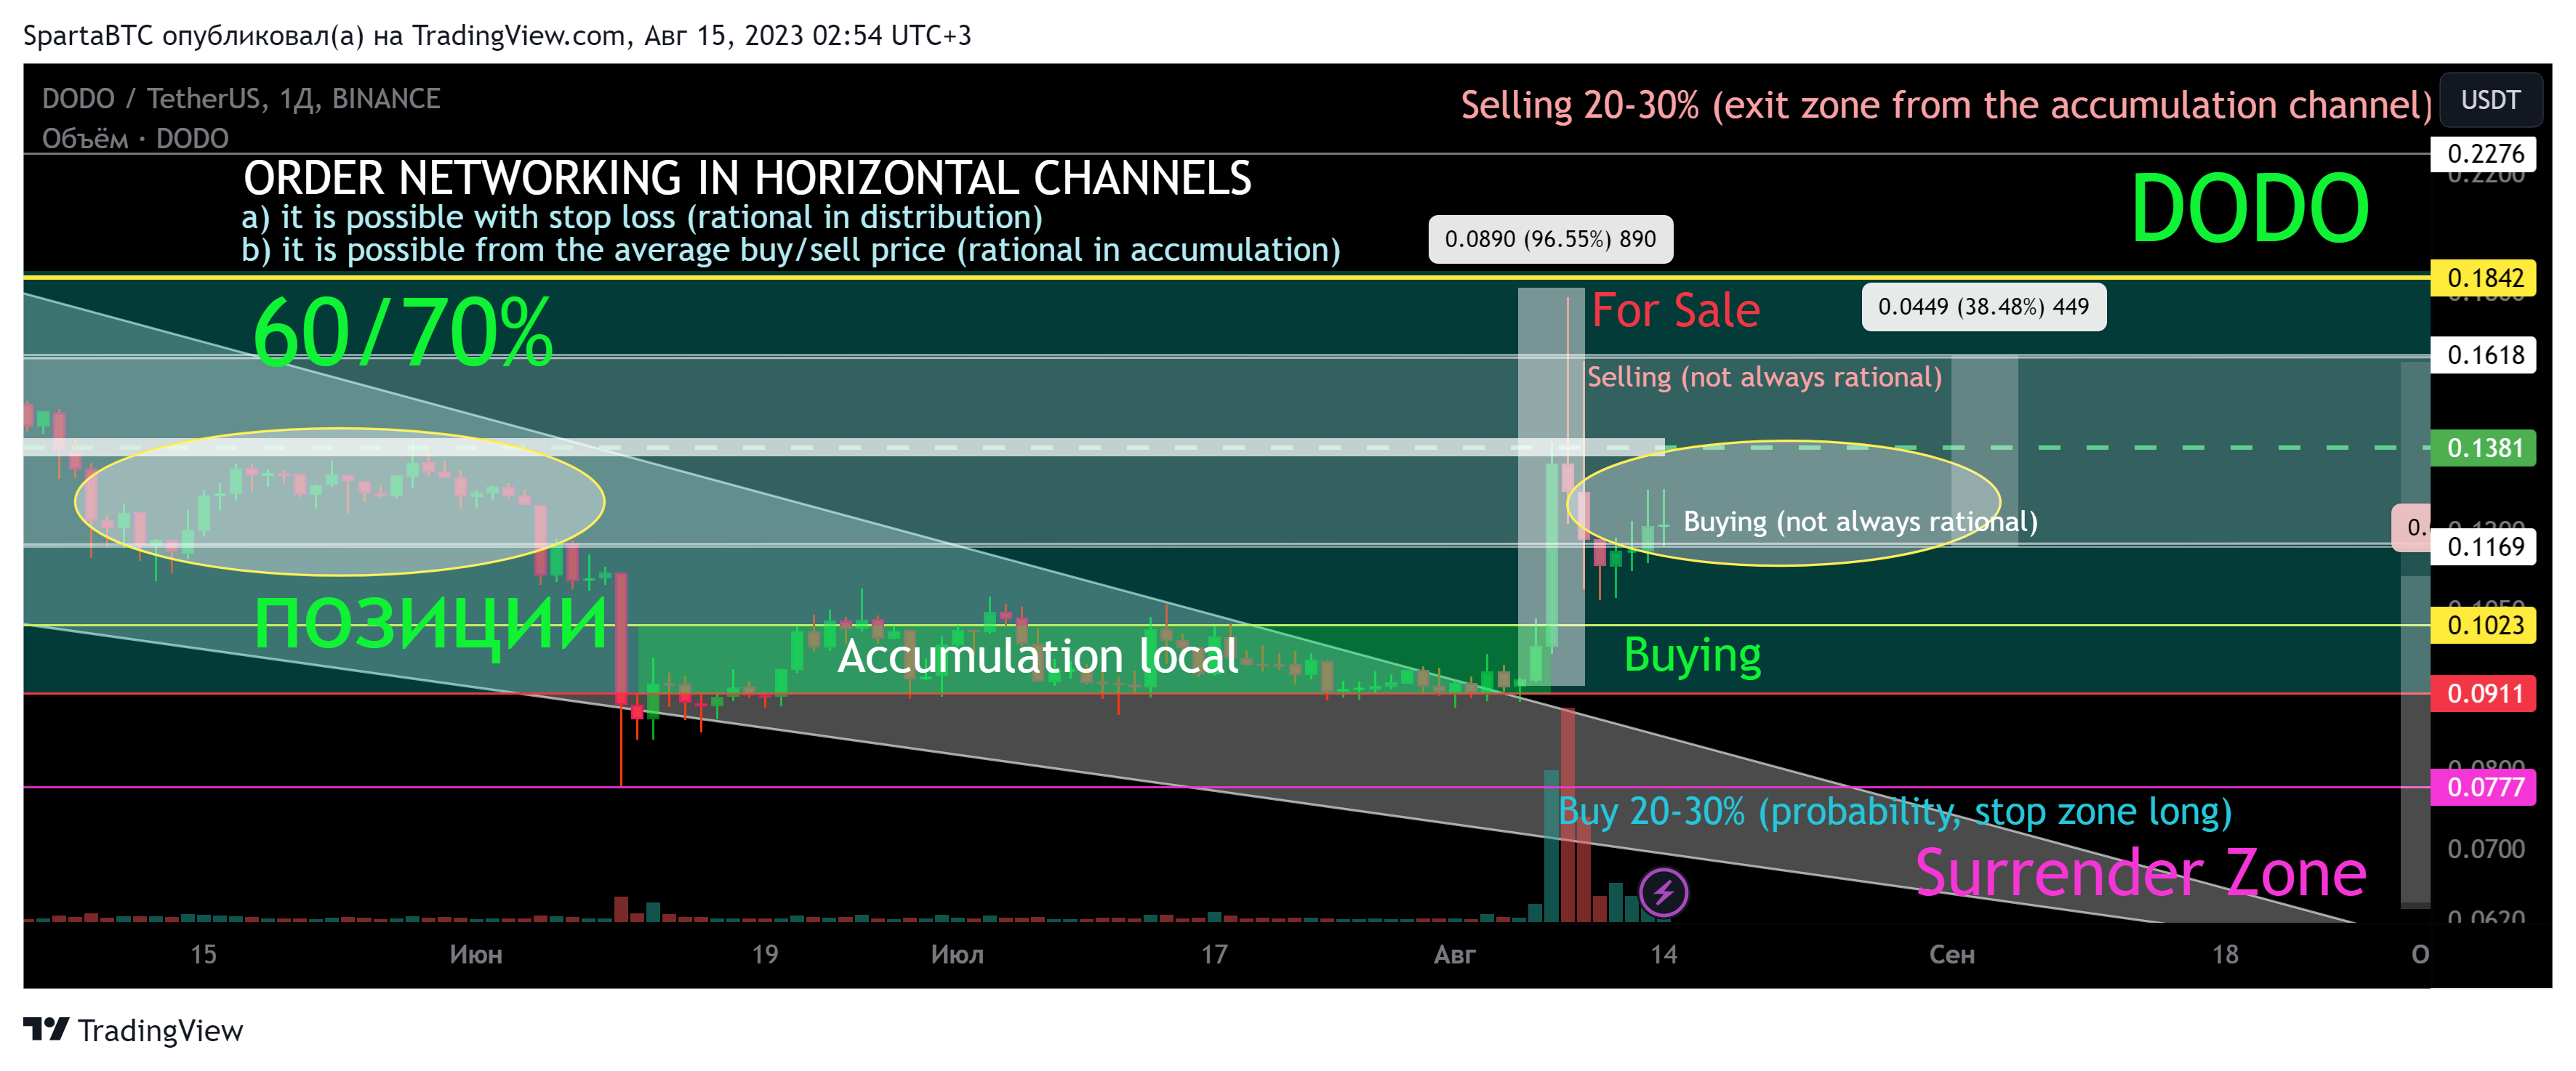Screen dimensions: 2576x1071
Task: Click 'Selling (not always rational)' annotation
Action: point(1764,378)
